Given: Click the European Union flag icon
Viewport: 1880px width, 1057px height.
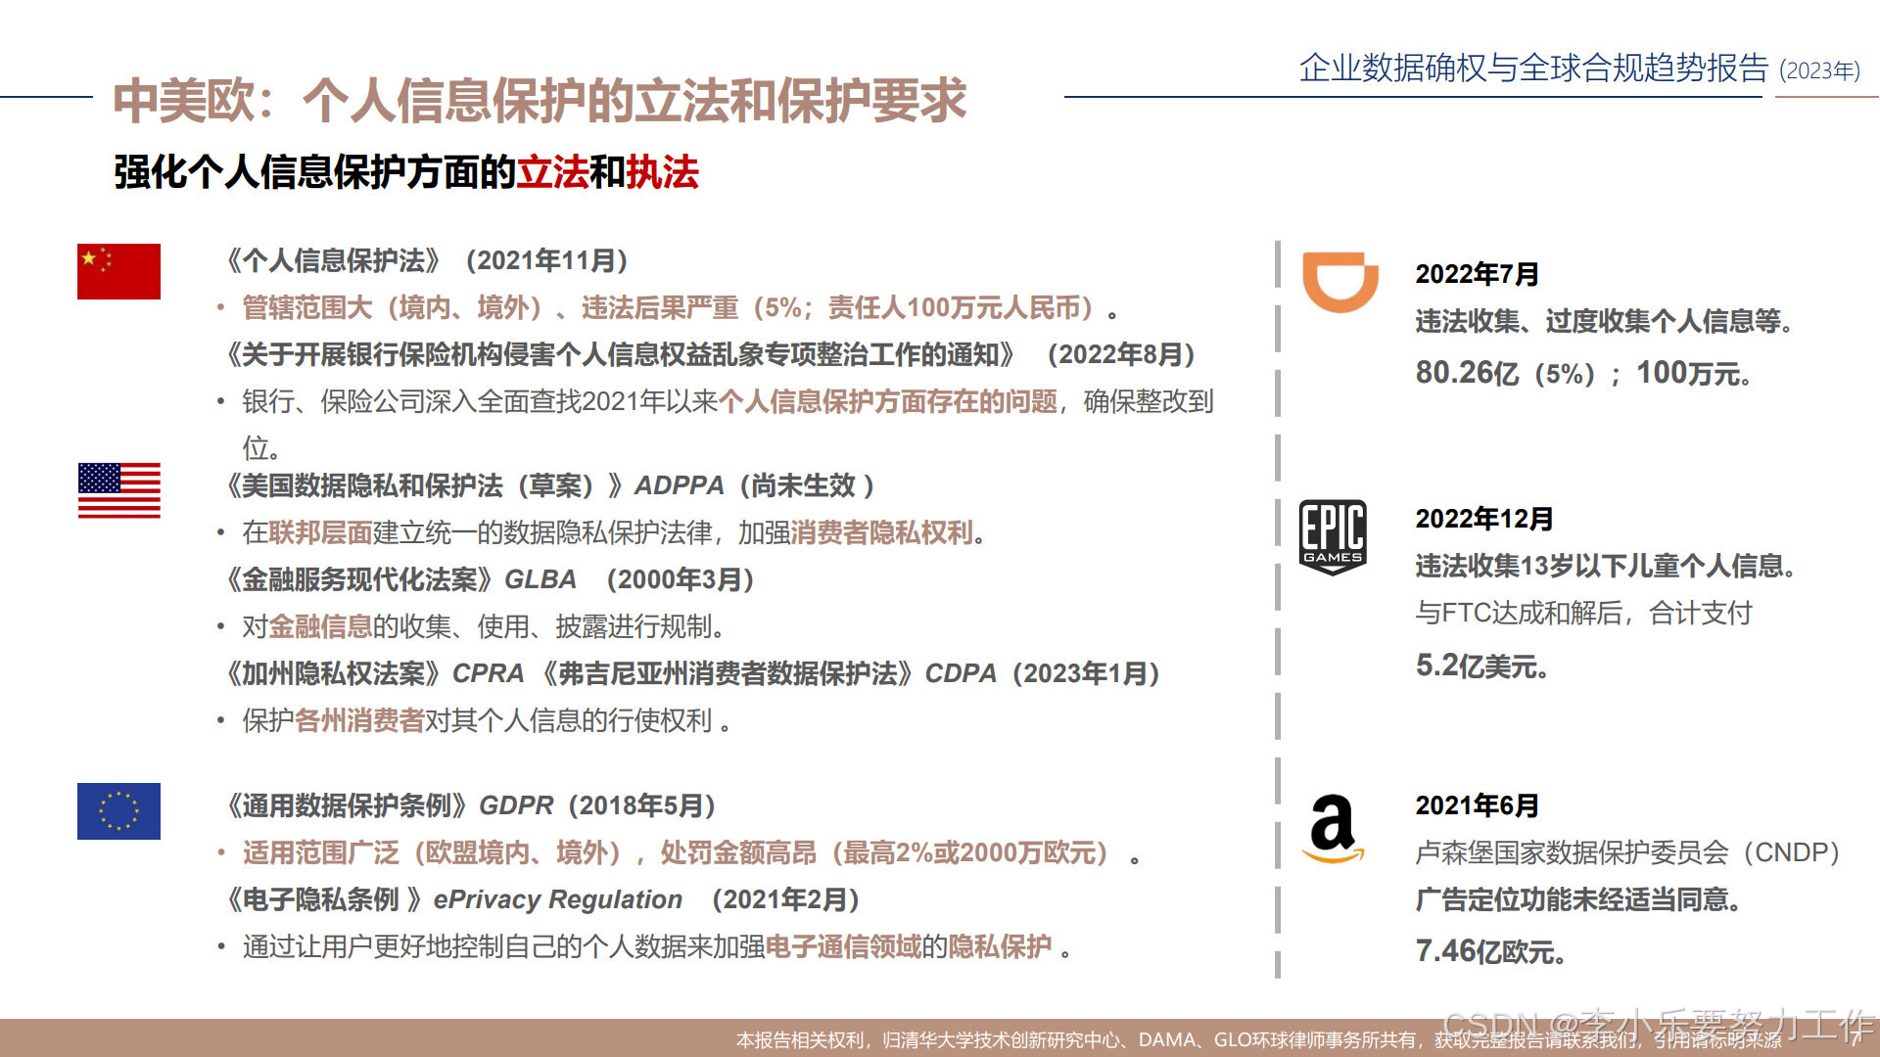Looking at the screenshot, I should tap(118, 810).
